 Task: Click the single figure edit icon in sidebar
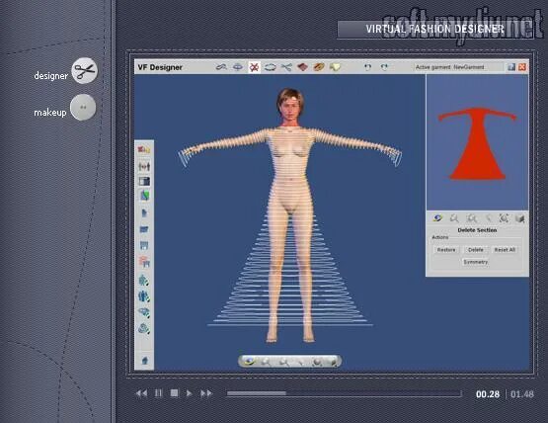144,280
